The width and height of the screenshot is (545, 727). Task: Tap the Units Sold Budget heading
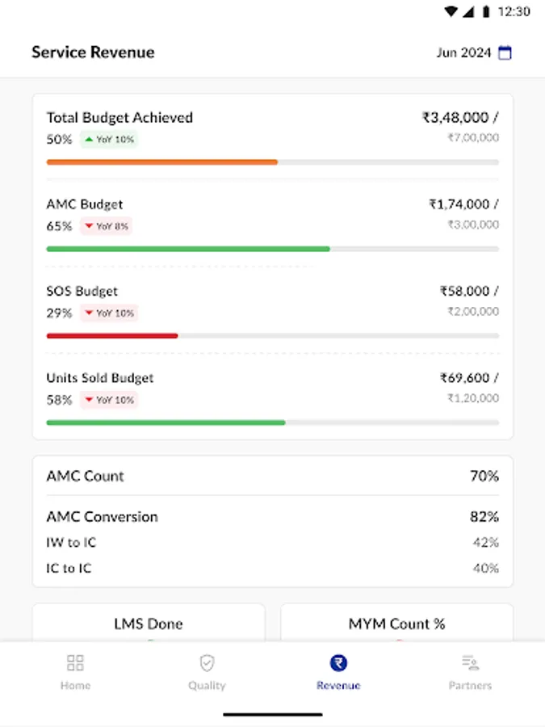click(100, 378)
